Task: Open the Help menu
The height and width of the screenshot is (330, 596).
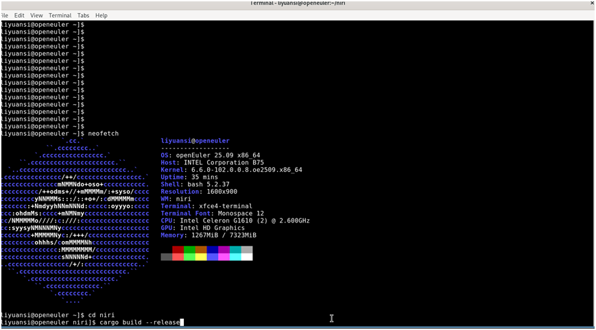Action: [x=101, y=16]
